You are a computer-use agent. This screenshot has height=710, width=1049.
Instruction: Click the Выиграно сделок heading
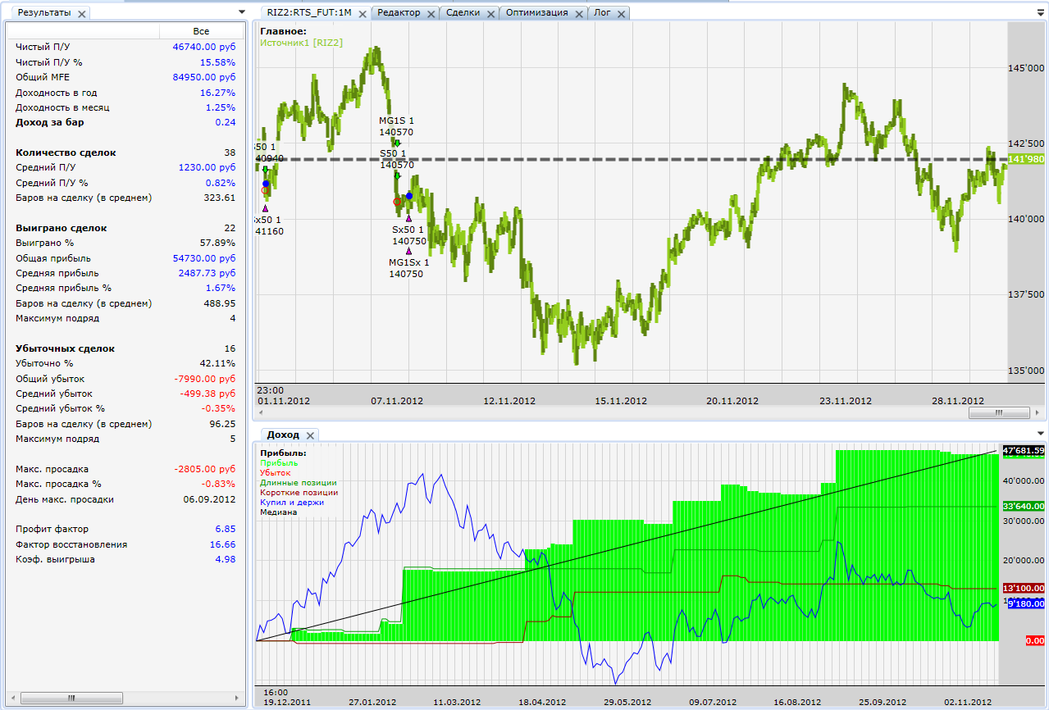coord(62,228)
